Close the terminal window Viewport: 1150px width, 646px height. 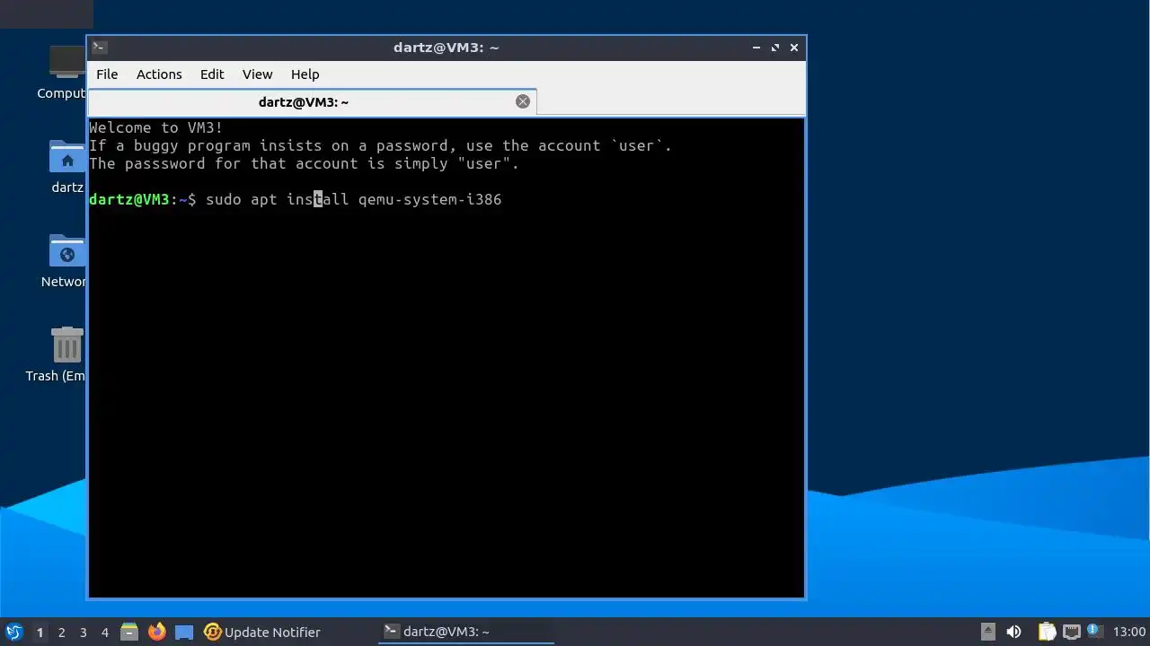tap(794, 48)
